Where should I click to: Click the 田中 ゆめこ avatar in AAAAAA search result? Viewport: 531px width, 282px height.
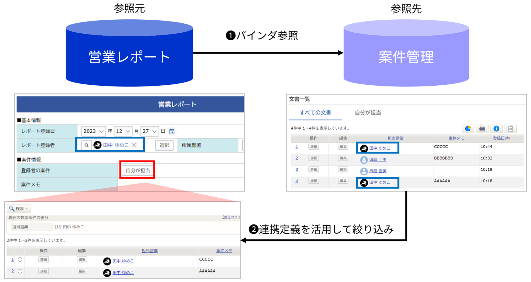click(107, 273)
